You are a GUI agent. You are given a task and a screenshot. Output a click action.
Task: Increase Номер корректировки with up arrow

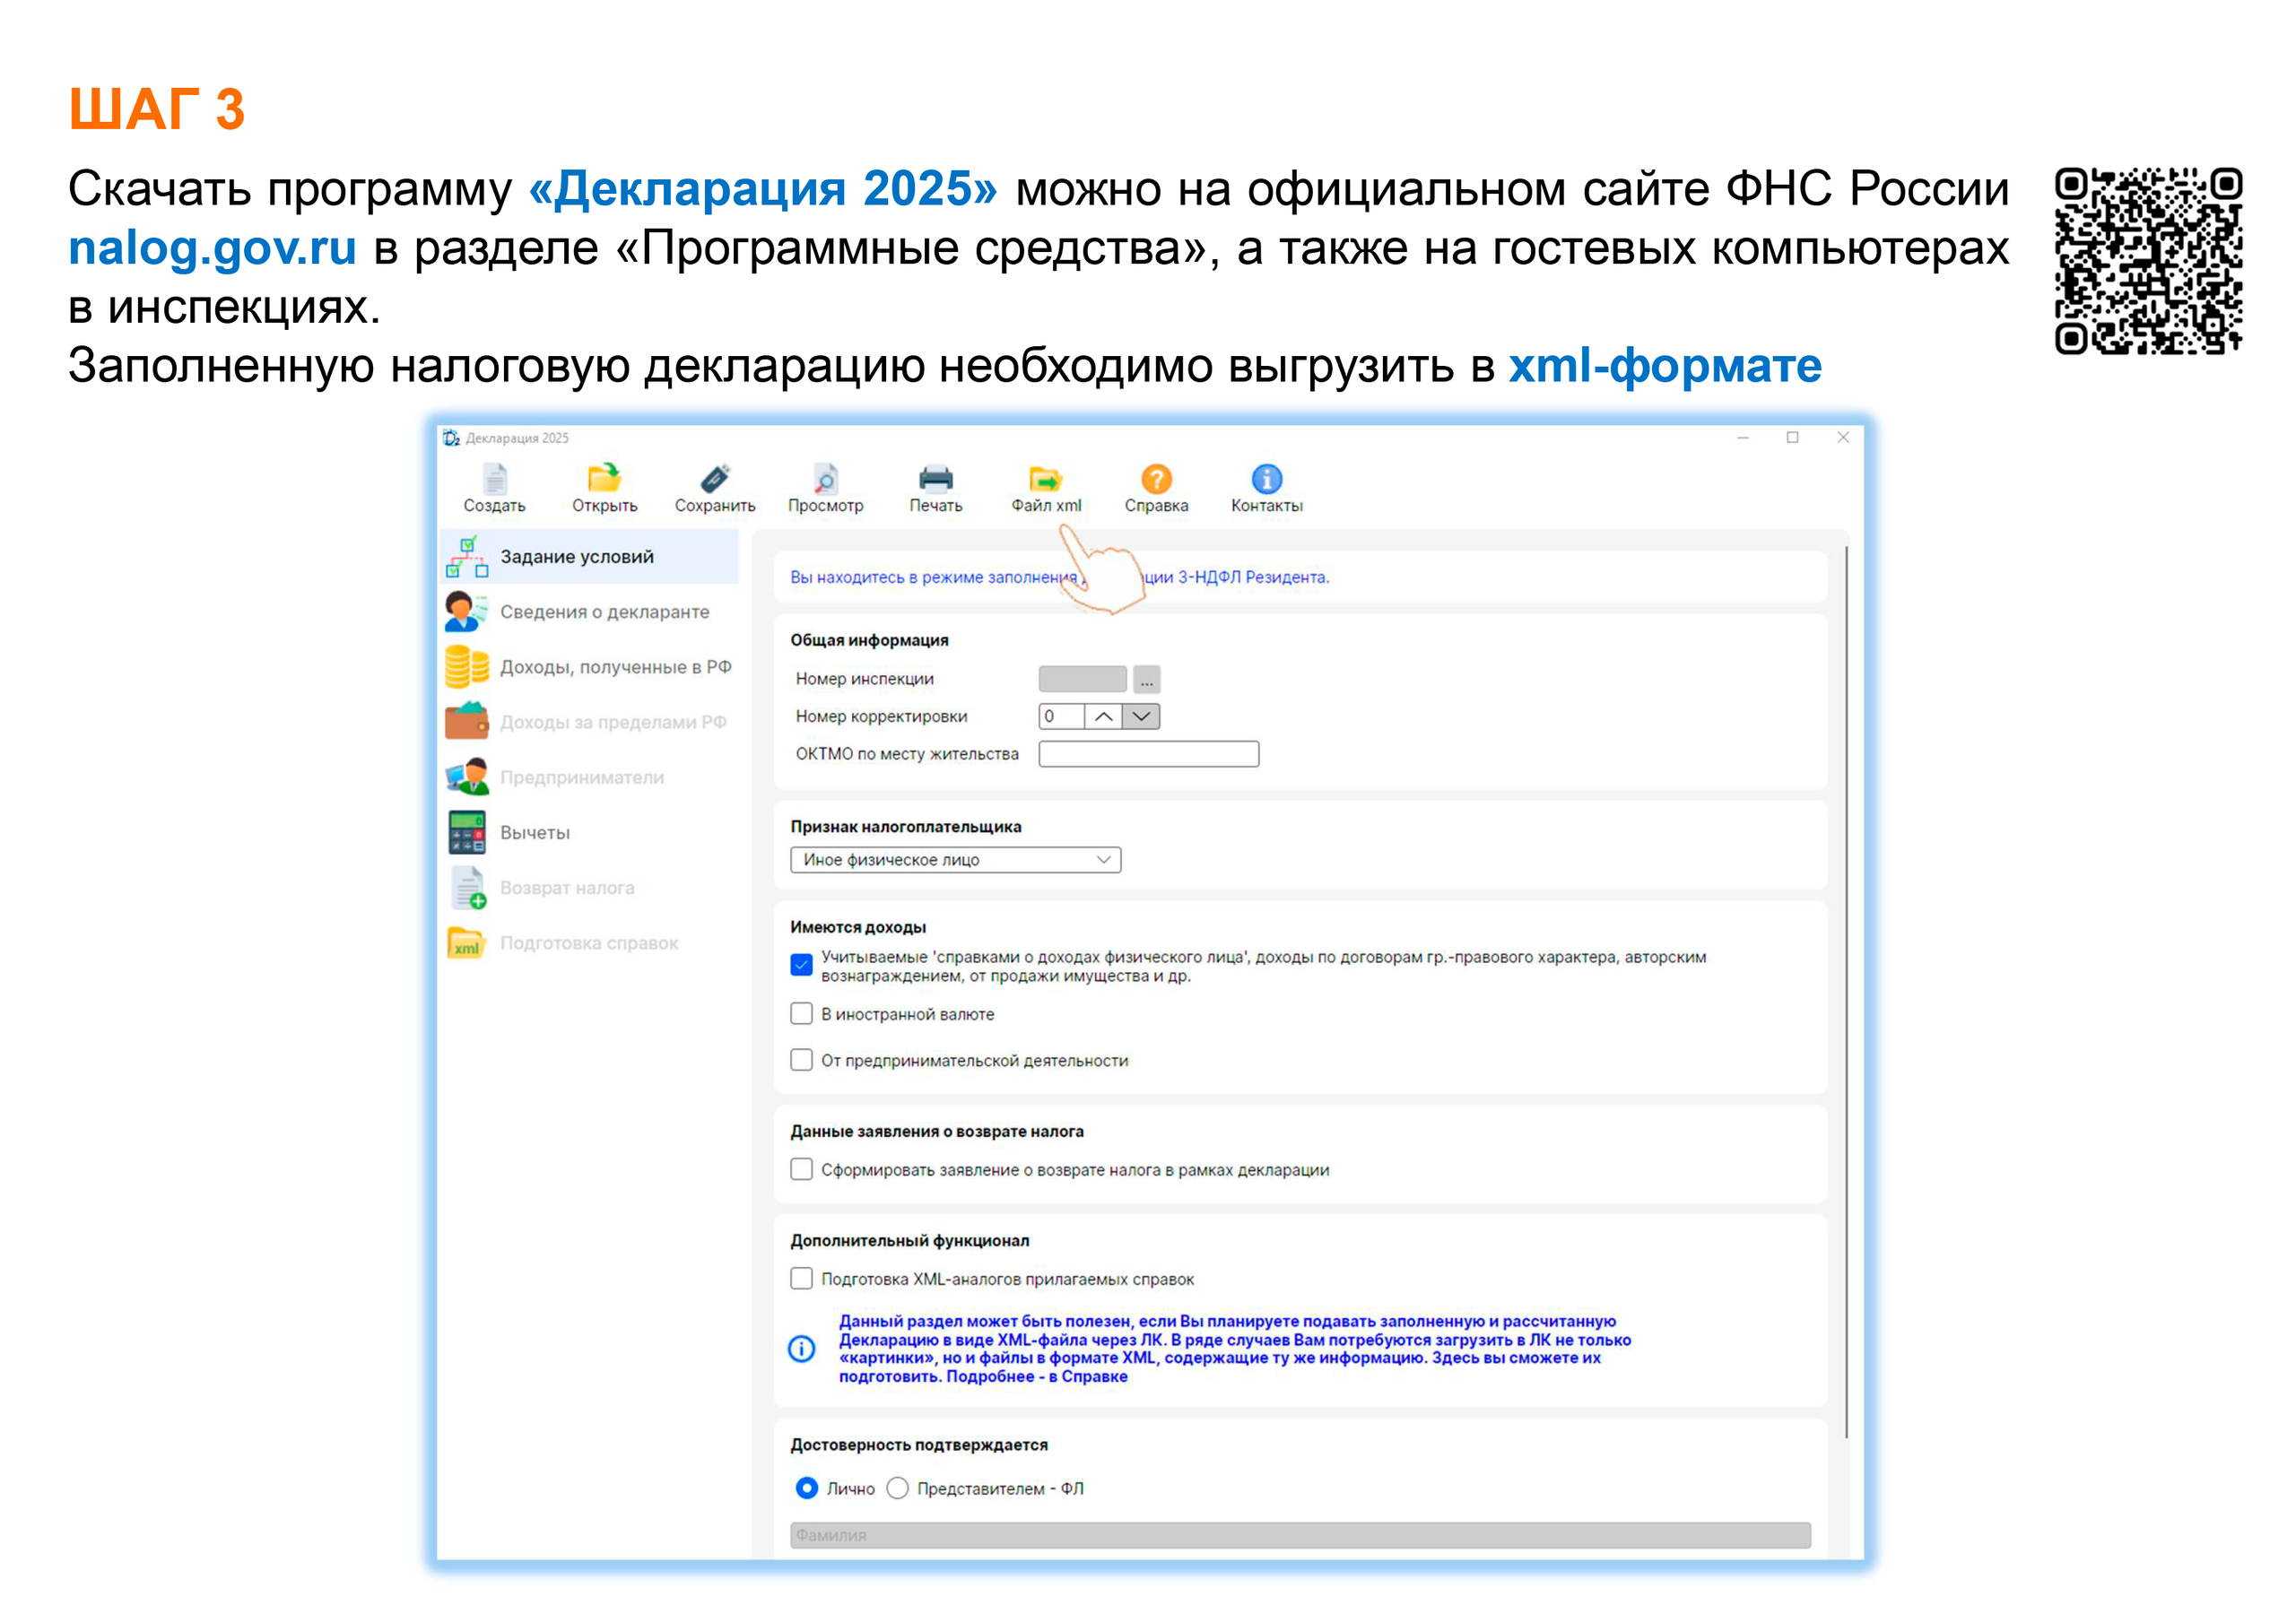click(x=1103, y=716)
